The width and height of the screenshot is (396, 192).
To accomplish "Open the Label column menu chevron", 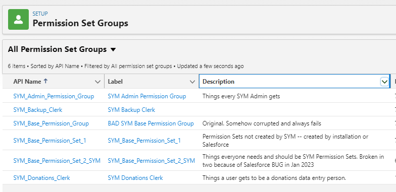I will 192,82.
